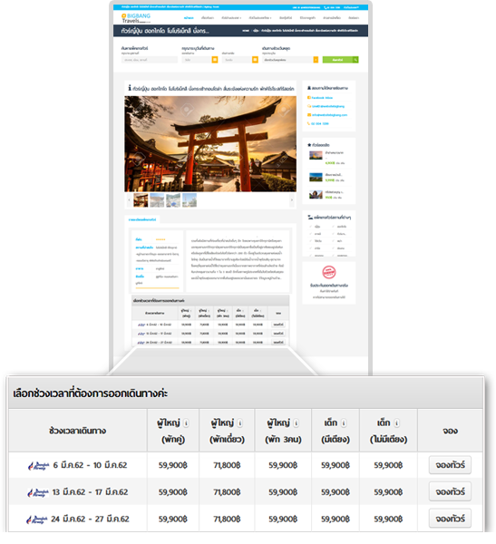The image size is (496, 544).
Task: Click info icon beside เด็ก (มีเตียง) header
Action: pyautogui.click(x=344, y=423)
